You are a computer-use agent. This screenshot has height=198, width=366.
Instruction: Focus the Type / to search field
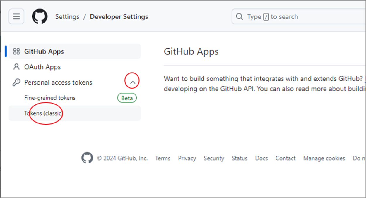coord(299,17)
